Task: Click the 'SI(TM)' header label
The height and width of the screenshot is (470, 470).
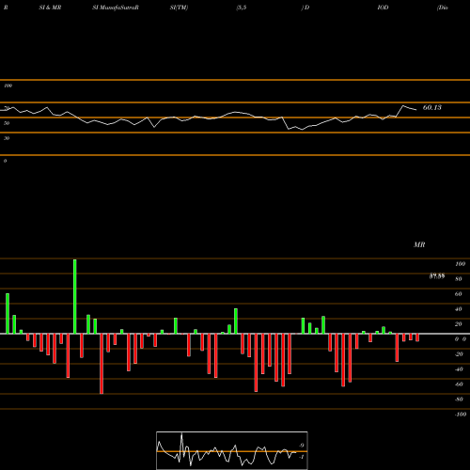Action: (179, 8)
